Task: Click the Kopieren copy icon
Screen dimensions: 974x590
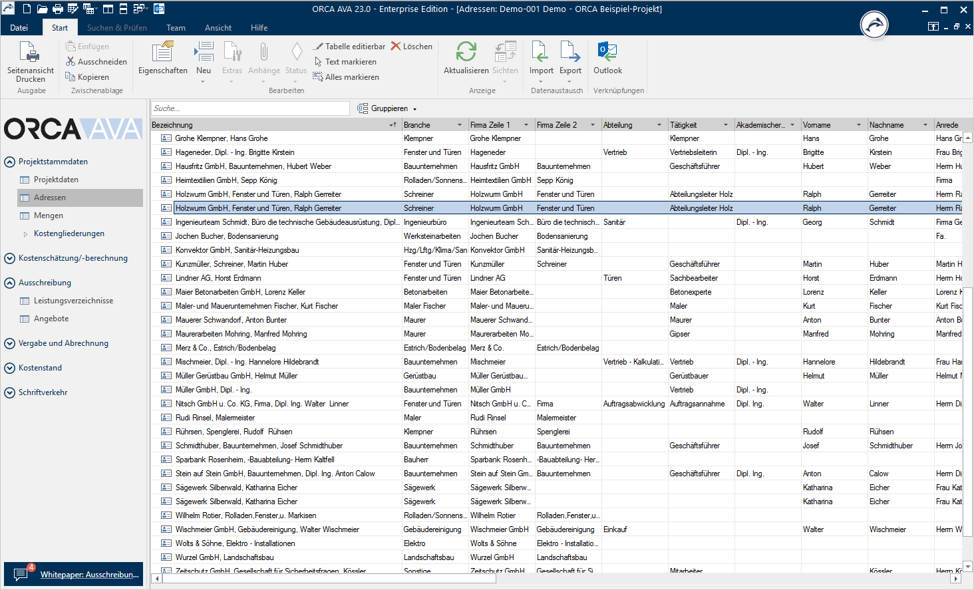Action: 71,77
